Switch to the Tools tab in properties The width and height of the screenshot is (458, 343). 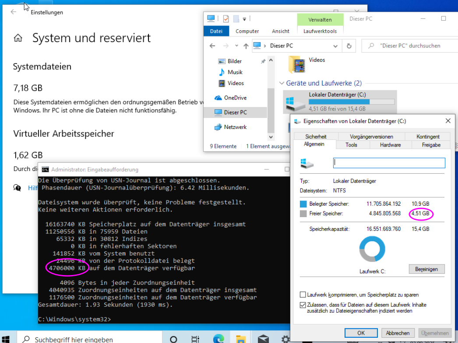tap(351, 145)
